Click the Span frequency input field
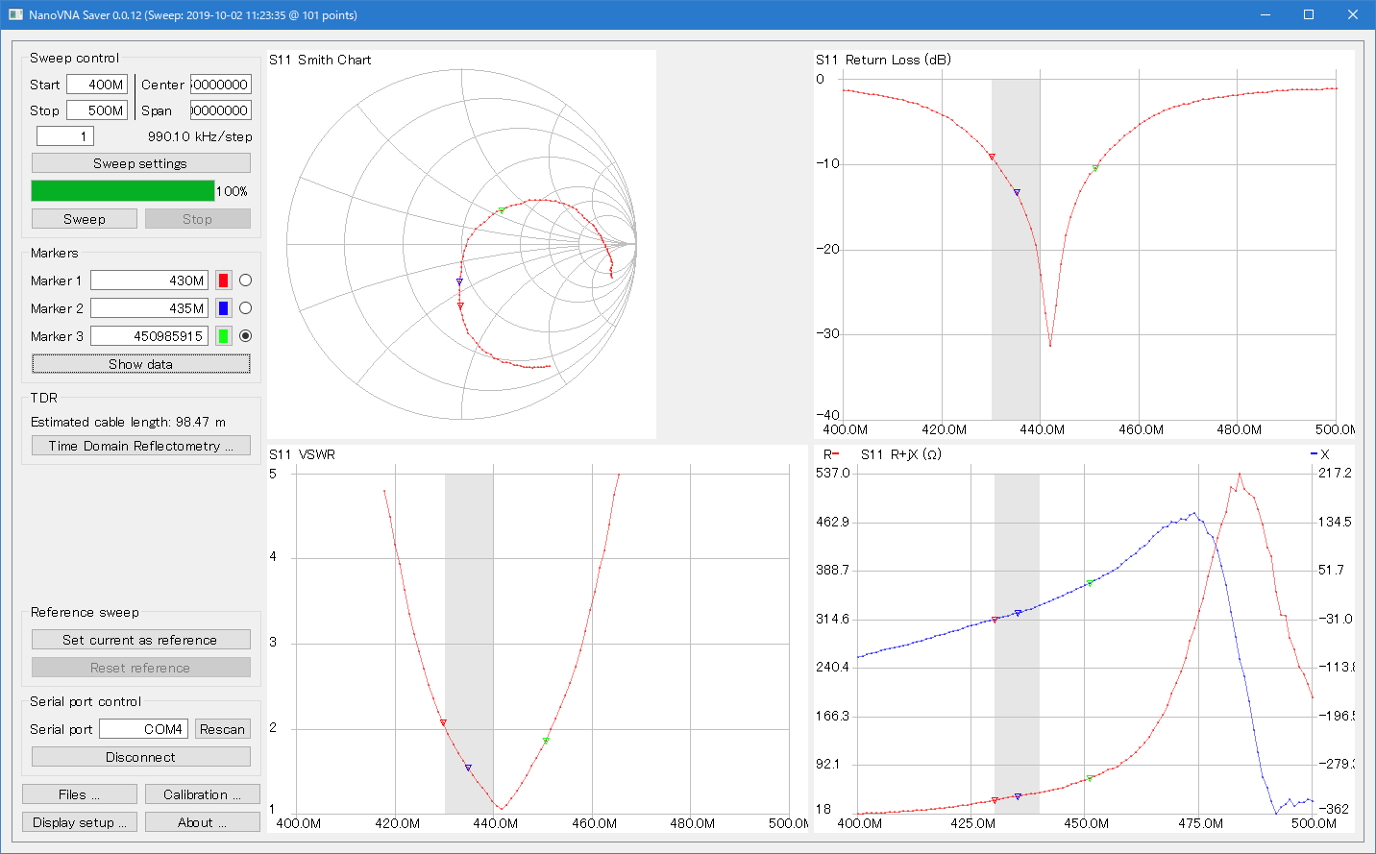Screen dimensions: 1376x854 pyautogui.click(x=221, y=110)
